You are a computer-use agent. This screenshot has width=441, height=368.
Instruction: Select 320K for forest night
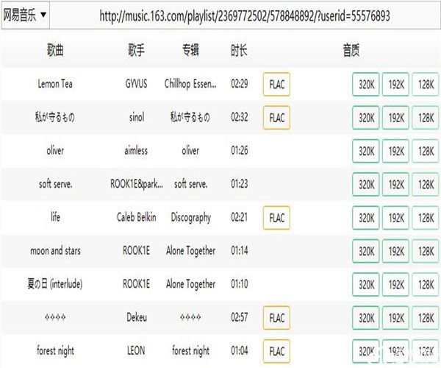[x=366, y=351]
